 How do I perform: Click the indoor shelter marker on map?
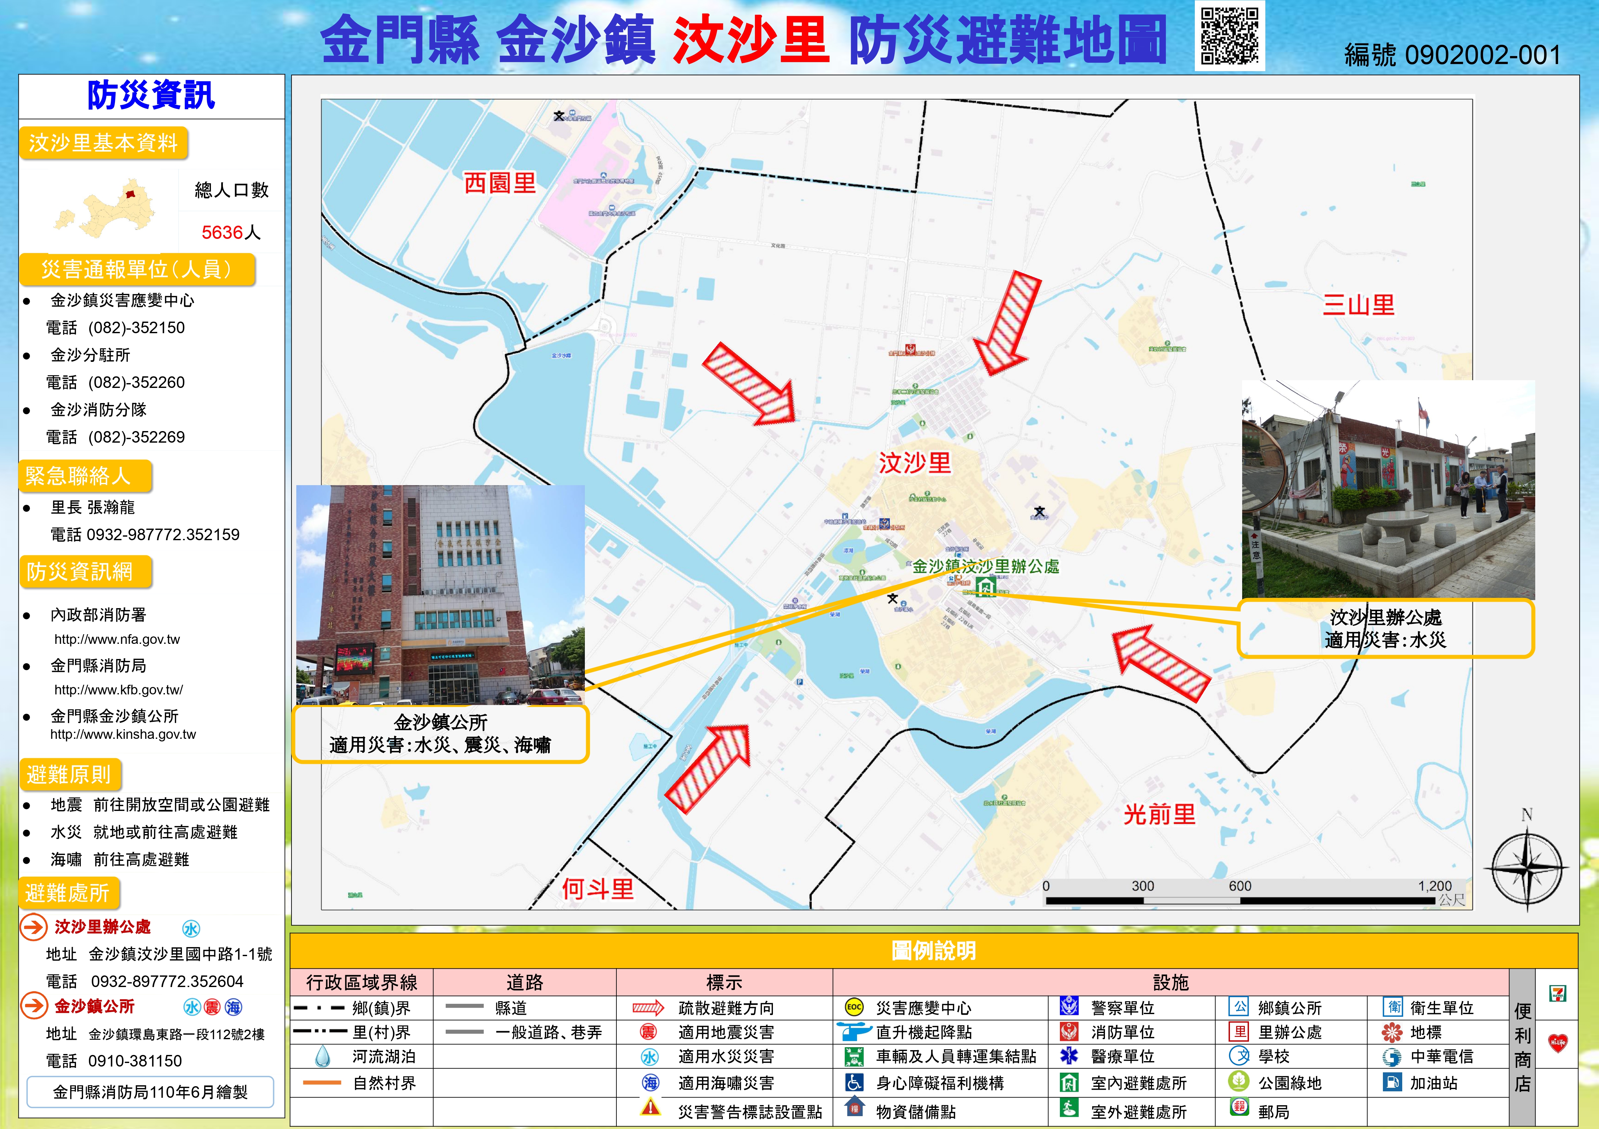click(x=985, y=588)
